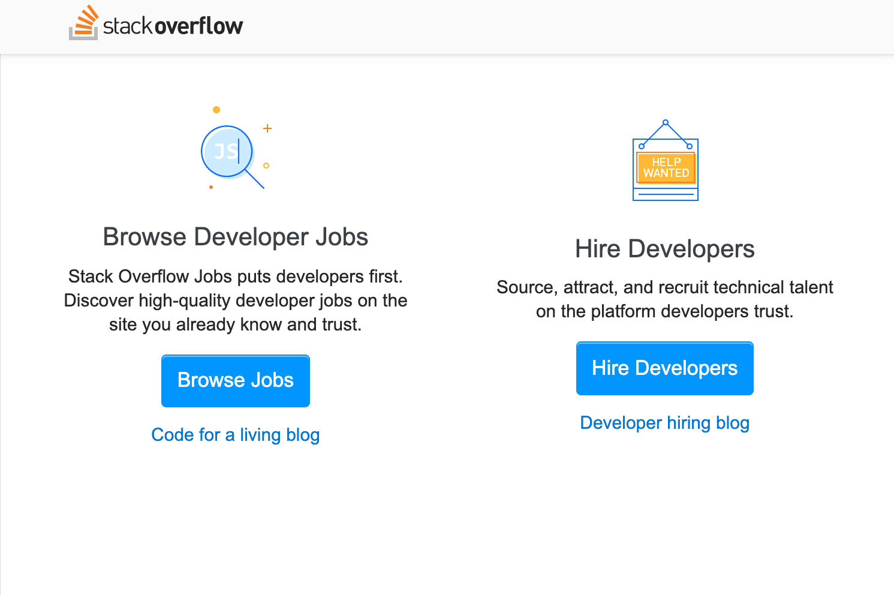Click the recruit technical talent description text
Viewport: 894px width, 595px height.
(664, 299)
